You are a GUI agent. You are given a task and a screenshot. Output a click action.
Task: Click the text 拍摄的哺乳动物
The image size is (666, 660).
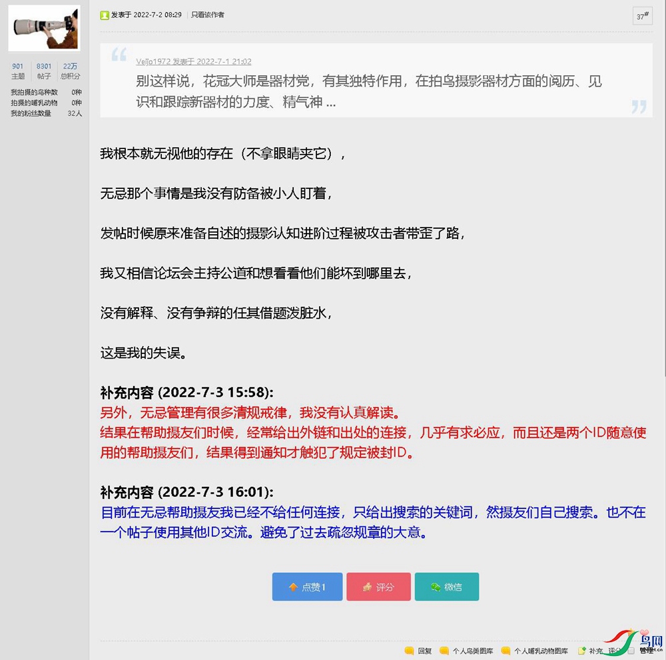pyautogui.click(x=34, y=102)
